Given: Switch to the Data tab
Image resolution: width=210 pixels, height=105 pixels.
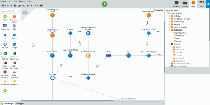Looking at the screenshot, I should point(202,4).
